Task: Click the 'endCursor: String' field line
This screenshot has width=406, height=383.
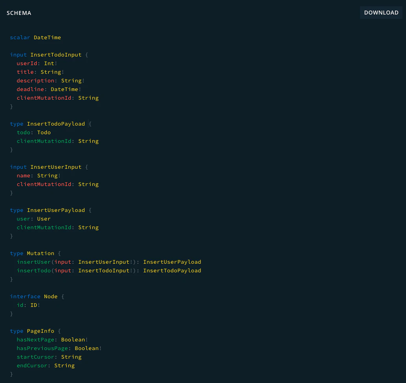Action: pos(46,366)
